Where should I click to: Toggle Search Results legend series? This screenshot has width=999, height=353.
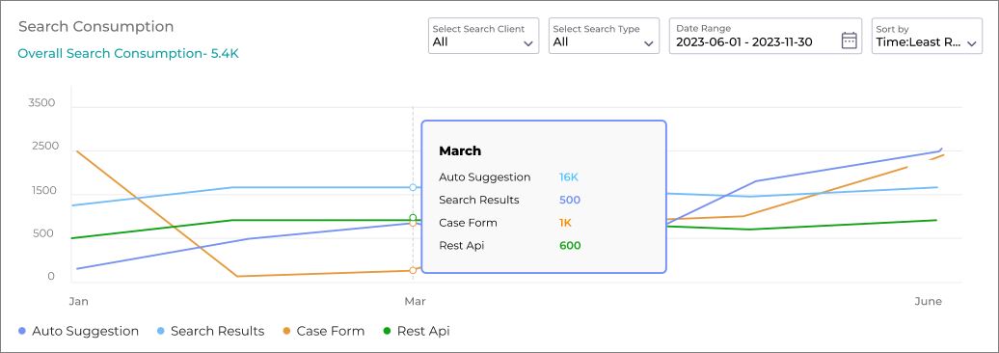[210, 332]
